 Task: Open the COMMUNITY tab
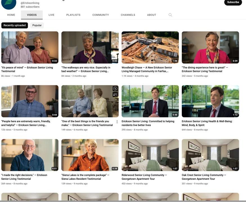pos(100,15)
